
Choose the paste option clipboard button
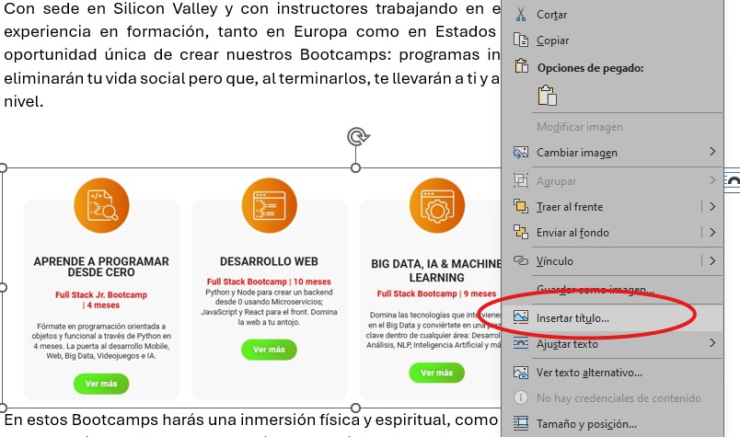547,96
